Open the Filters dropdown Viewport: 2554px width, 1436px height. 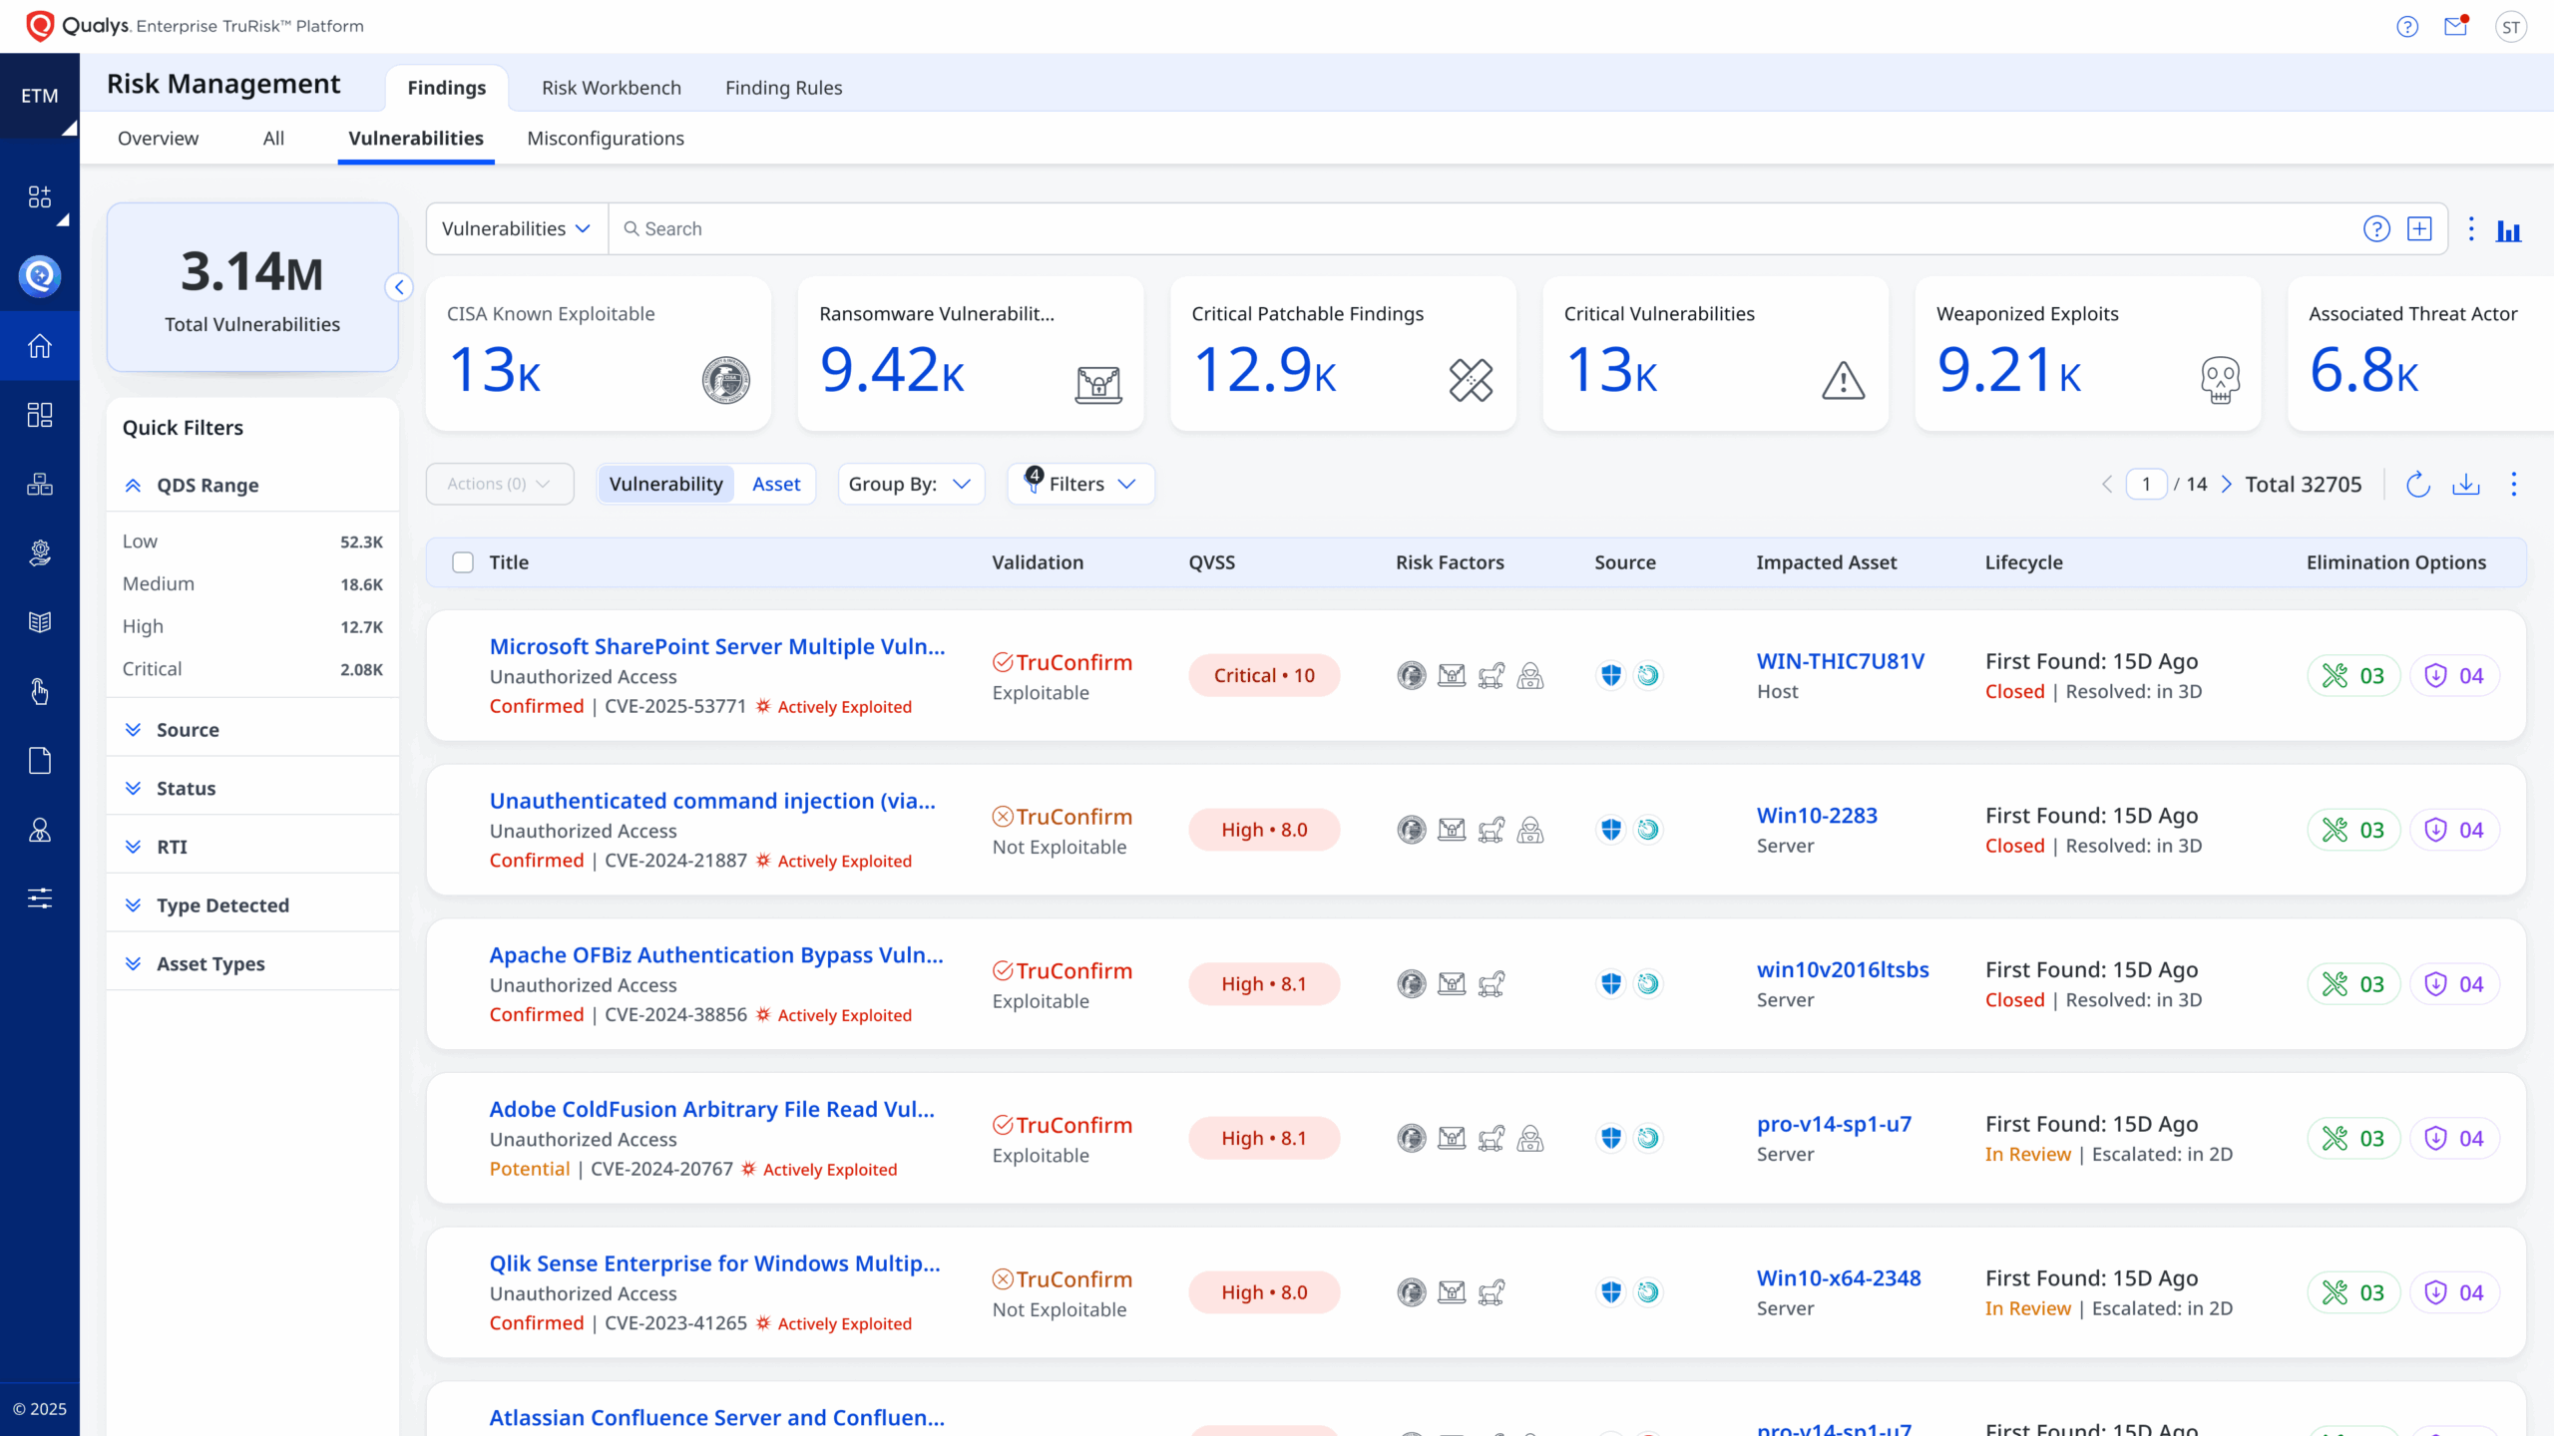1081,484
